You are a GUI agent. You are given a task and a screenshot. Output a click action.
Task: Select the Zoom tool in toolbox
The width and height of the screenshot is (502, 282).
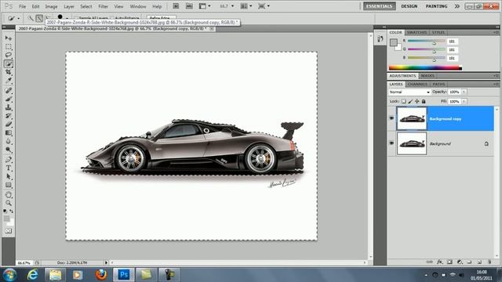(x=9, y=203)
